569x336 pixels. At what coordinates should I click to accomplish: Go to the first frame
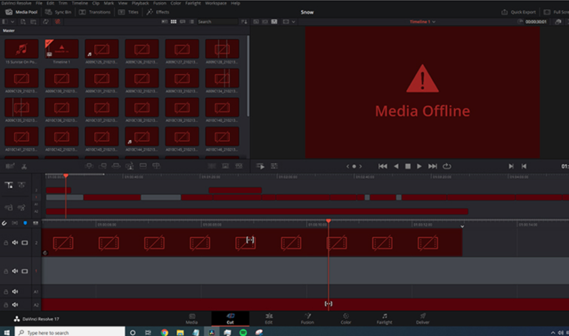coord(382,166)
